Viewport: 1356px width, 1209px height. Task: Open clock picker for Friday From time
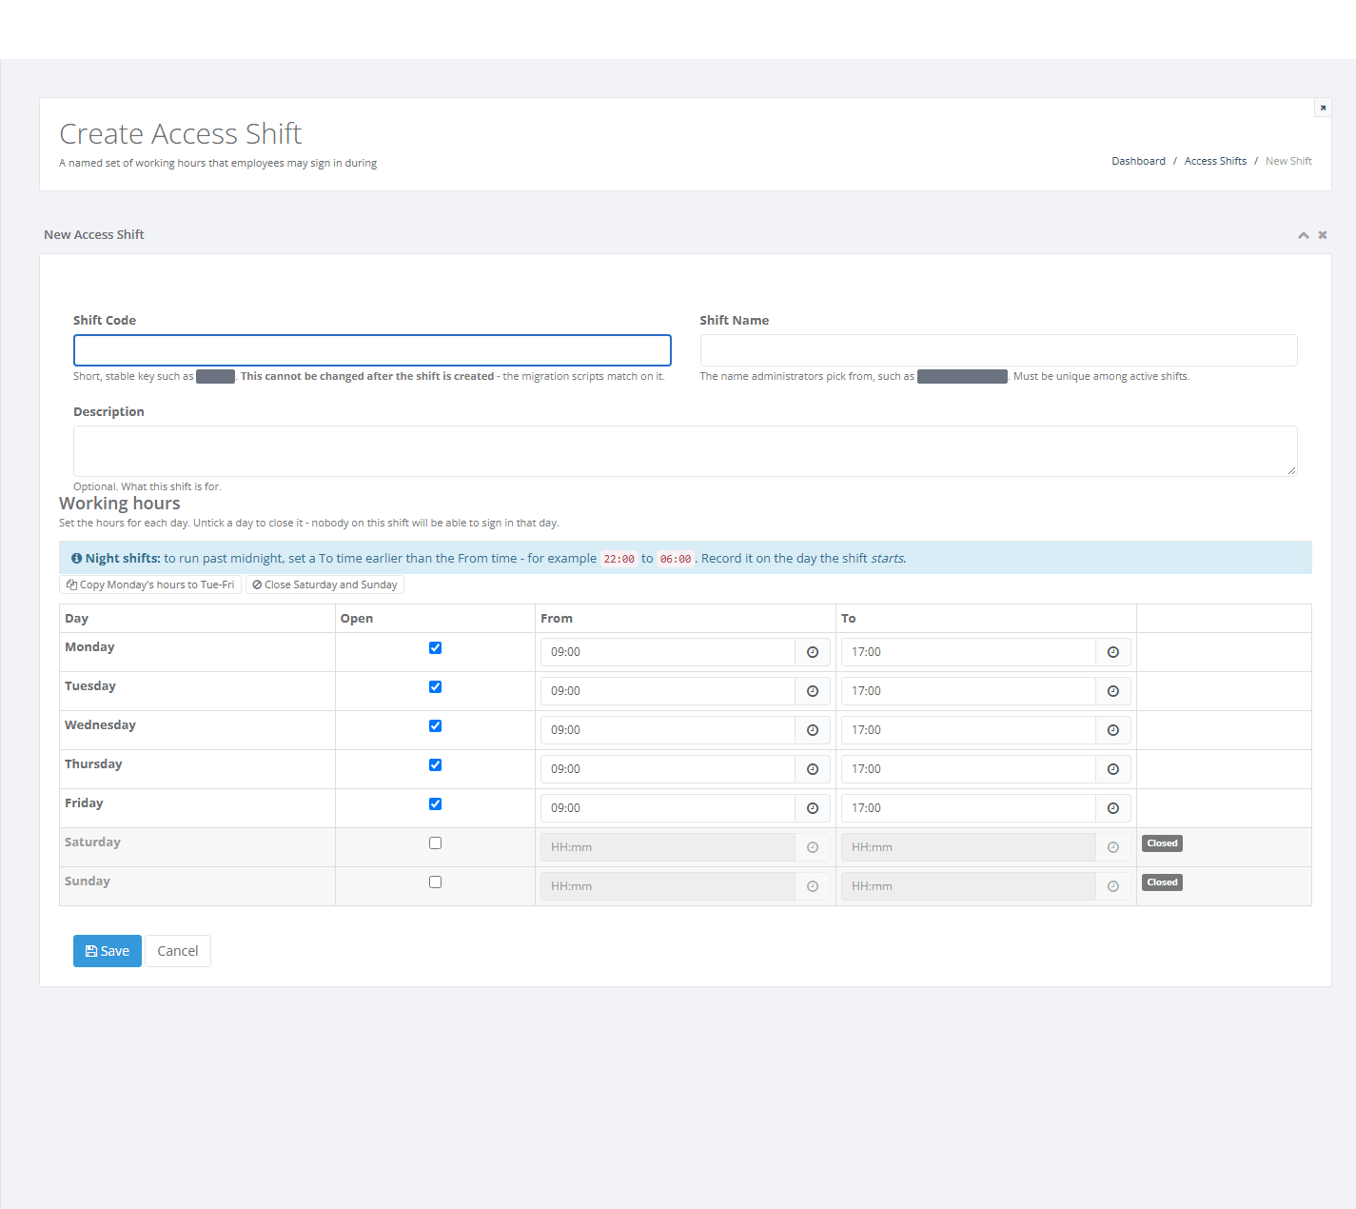point(813,808)
